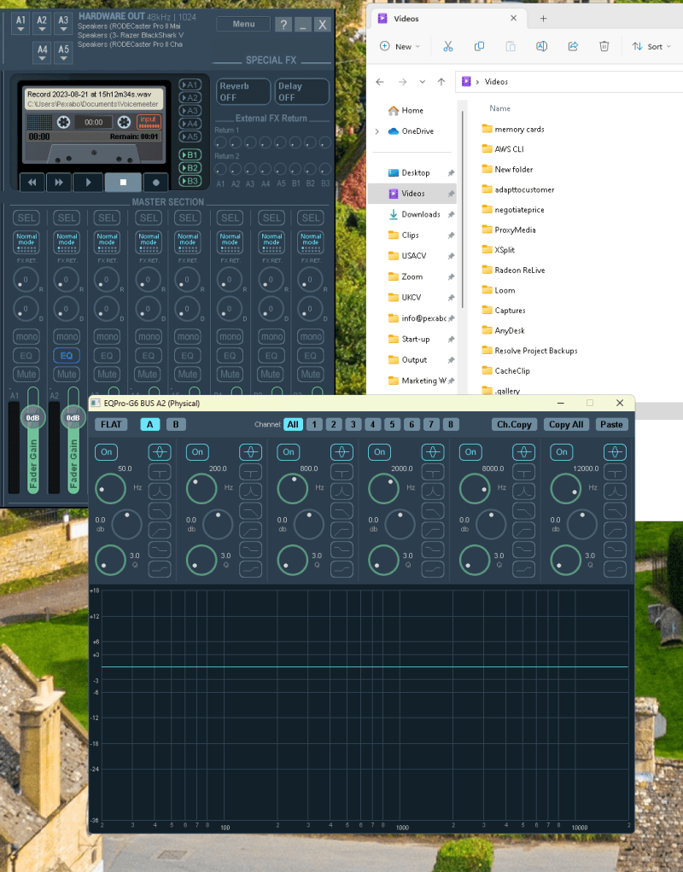Open Home in Explorer navigation pane
This screenshot has height=872, width=683.
412,110
